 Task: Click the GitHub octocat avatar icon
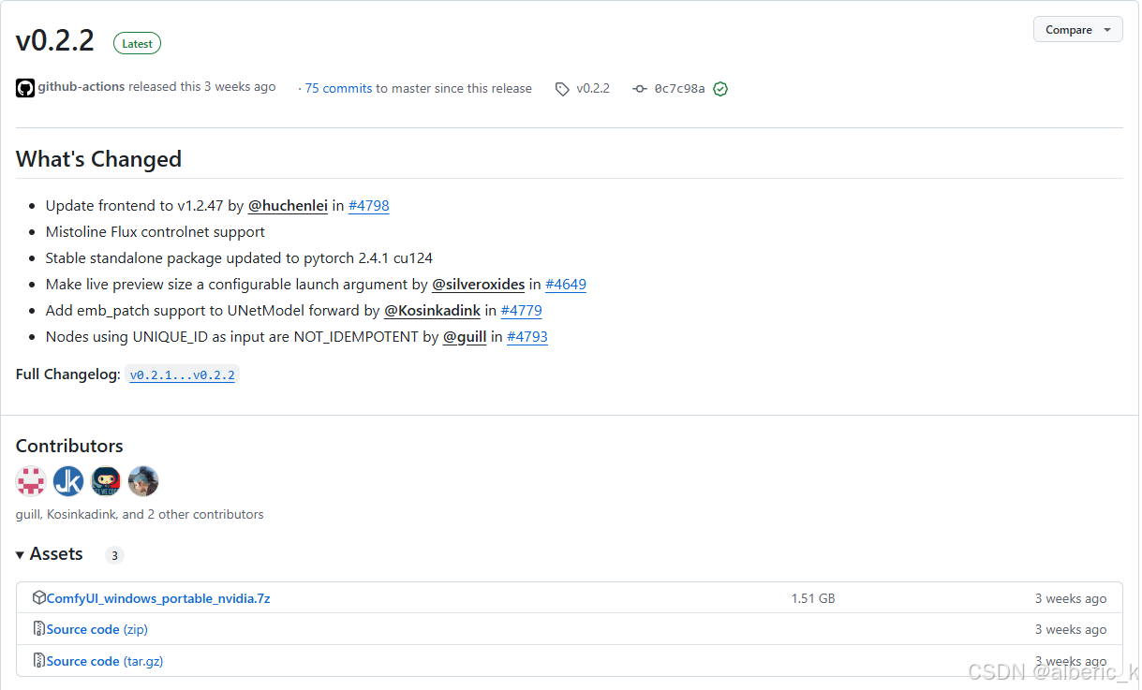(25, 88)
